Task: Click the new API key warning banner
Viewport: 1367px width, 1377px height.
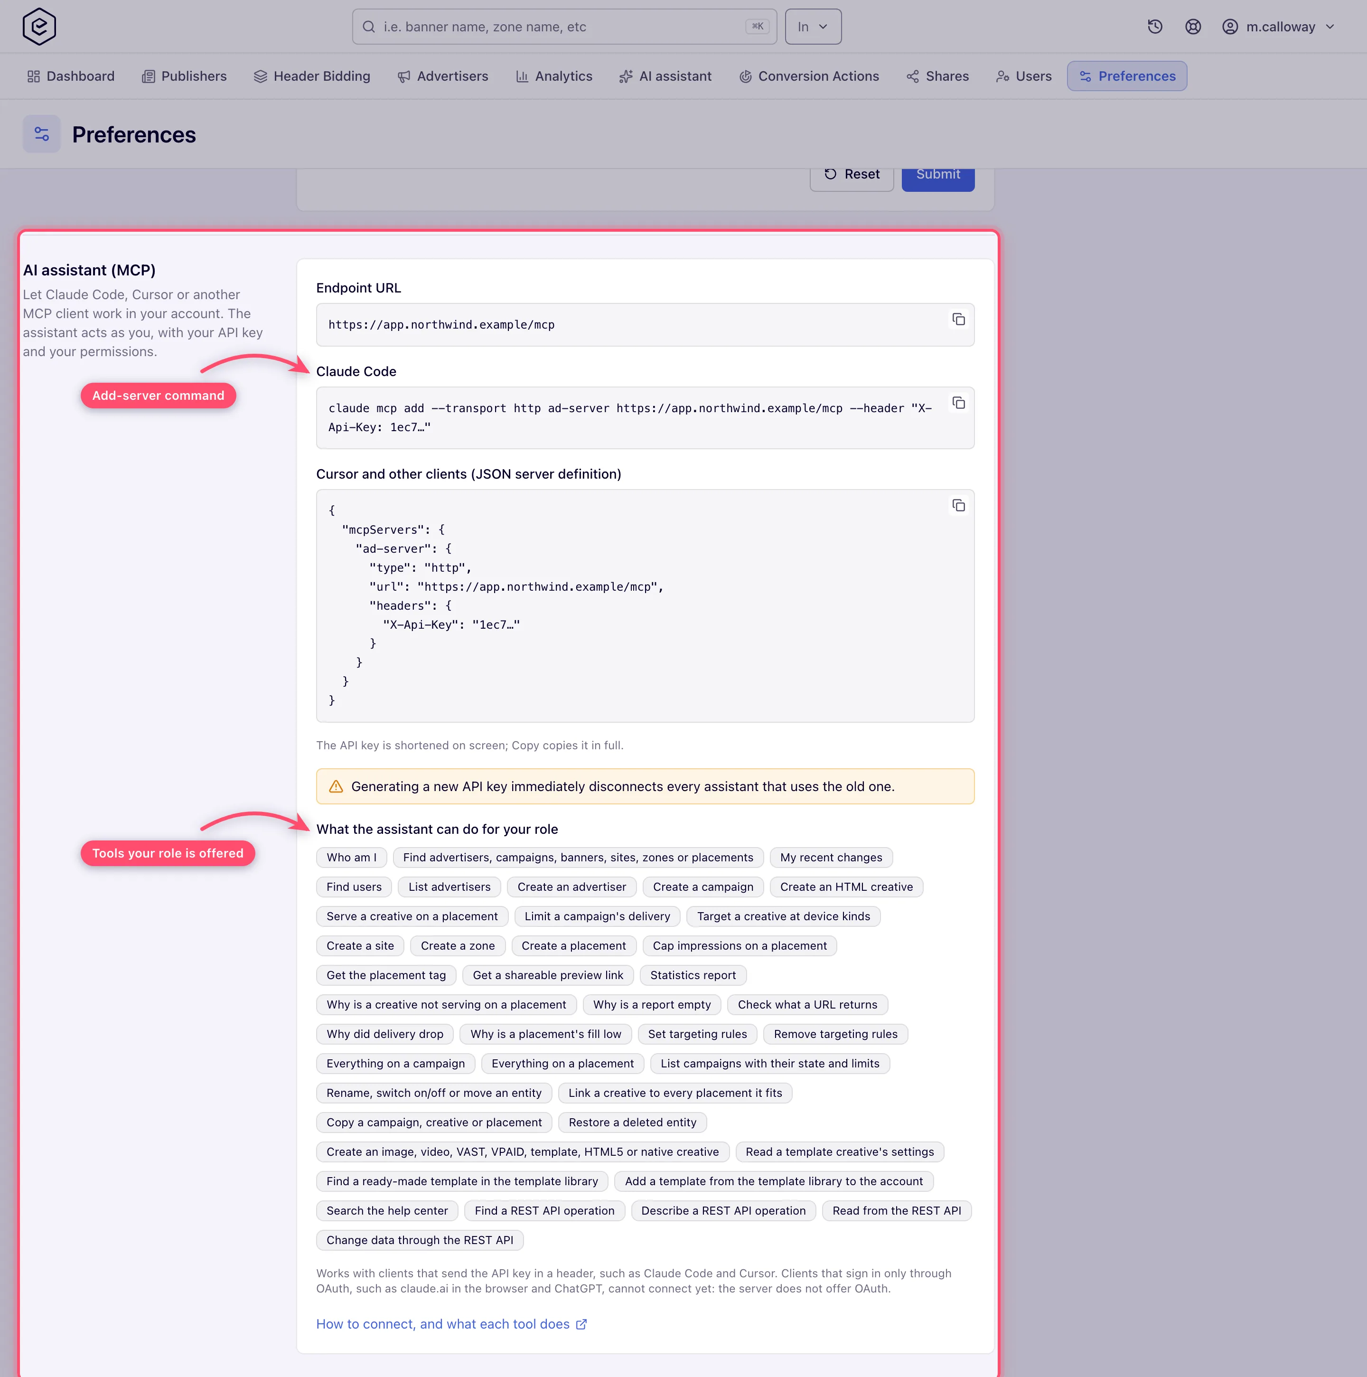Action: tap(645, 786)
